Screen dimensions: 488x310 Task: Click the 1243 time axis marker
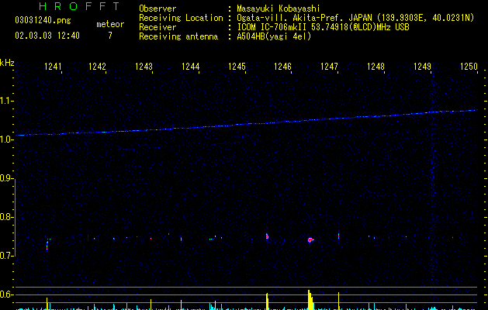(144, 67)
